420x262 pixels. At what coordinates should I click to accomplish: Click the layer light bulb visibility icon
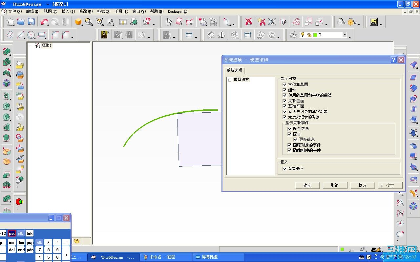click(303, 35)
